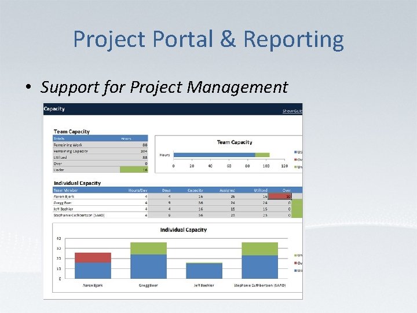Viewport: 417px width, 313px height.
Task: Select Aaron Bjork row in Individual Capacity table
Action: tap(177, 196)
